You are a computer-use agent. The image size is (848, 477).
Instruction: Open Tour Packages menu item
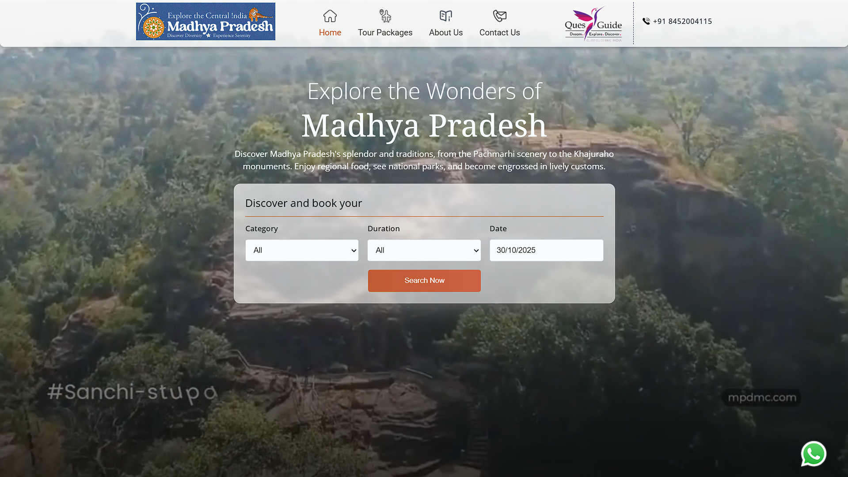tap(385, 33)
